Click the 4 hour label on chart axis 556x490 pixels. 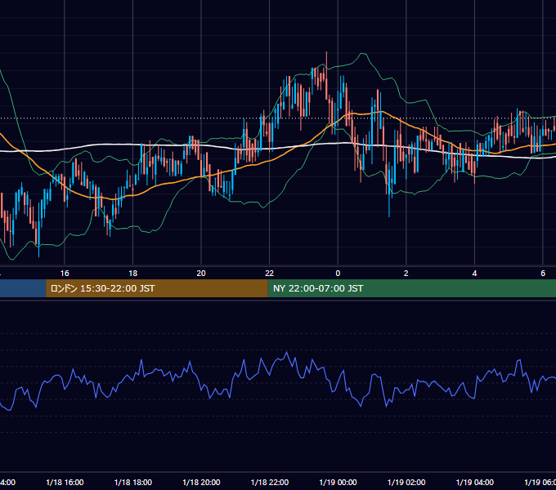point(474,274)
